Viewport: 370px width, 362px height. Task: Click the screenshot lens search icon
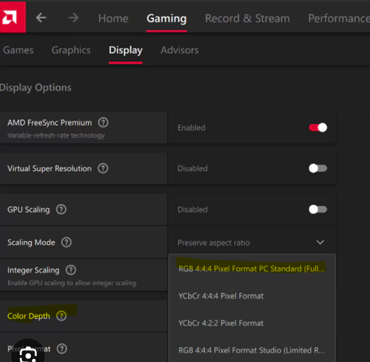point(28,354)
